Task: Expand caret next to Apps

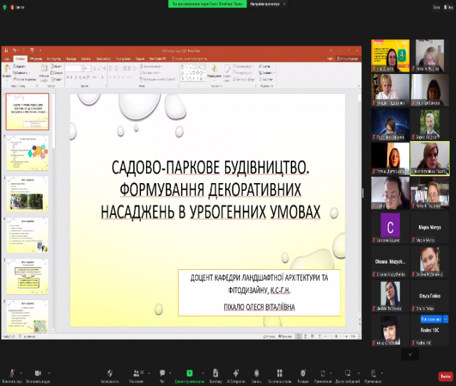Action: pyautogui.click(x=331, y=372)
